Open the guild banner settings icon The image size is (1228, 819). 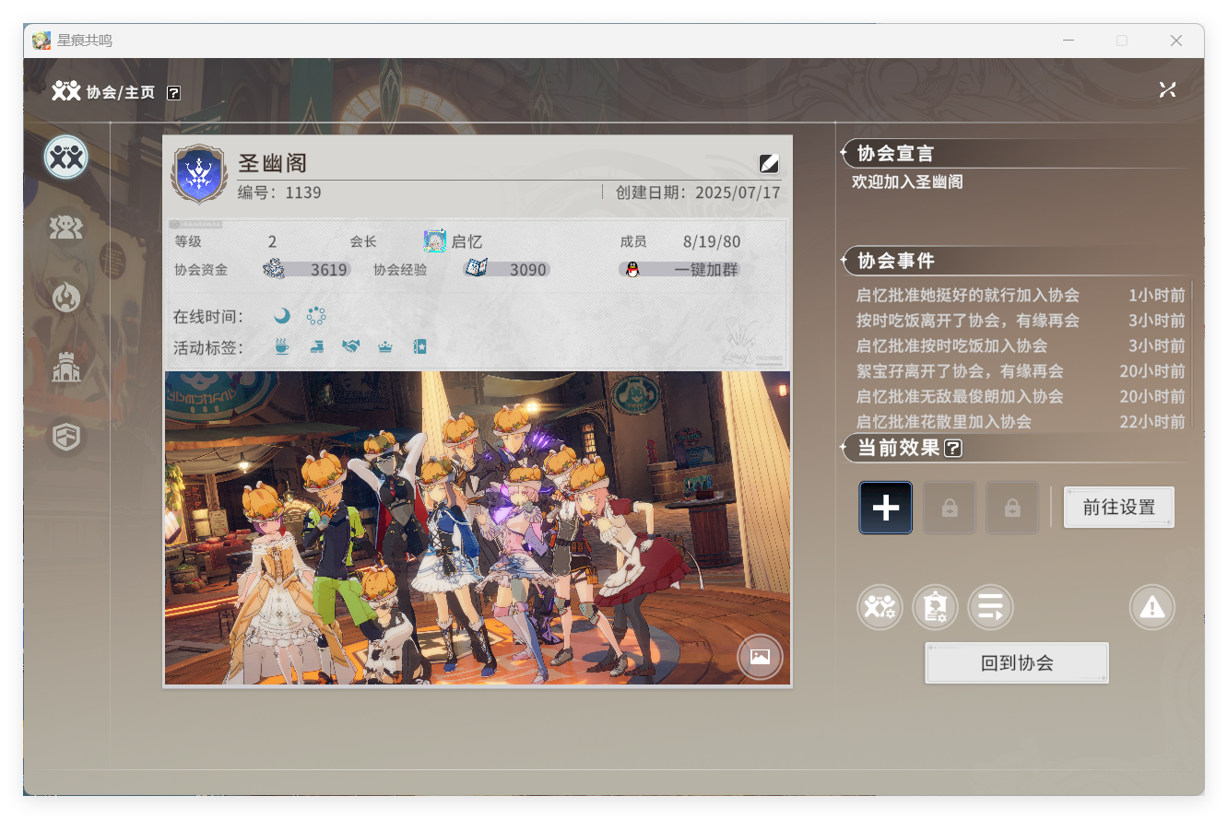click(935, 607)
